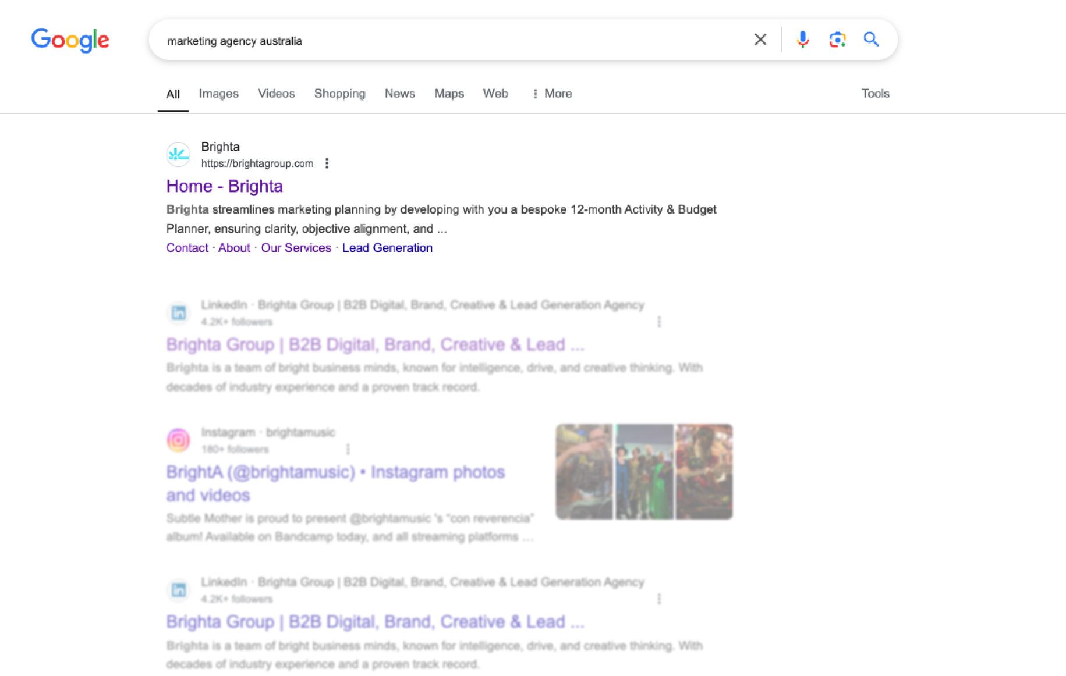Switch to the Images tab
The height and width of the screenshot is (676, 1066).
click(218, 94)
